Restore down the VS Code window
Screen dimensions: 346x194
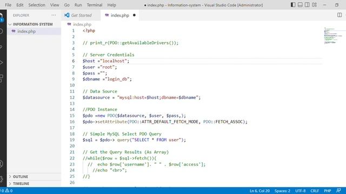337,5
